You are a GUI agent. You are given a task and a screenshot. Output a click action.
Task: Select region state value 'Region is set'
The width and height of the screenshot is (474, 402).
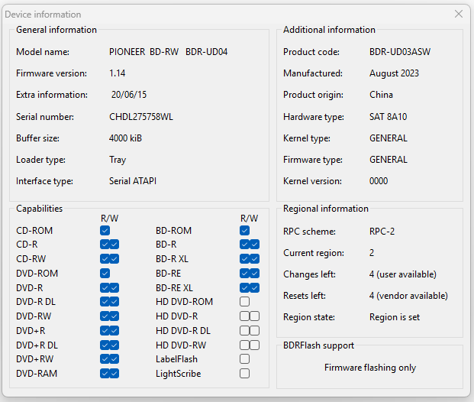tap(395, 317)
